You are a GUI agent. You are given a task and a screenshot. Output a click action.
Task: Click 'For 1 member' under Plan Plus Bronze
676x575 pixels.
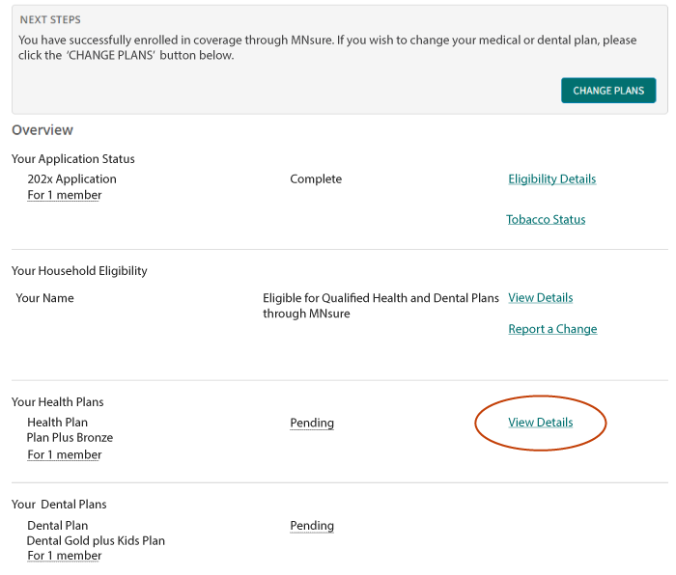[x=65, y=455]
